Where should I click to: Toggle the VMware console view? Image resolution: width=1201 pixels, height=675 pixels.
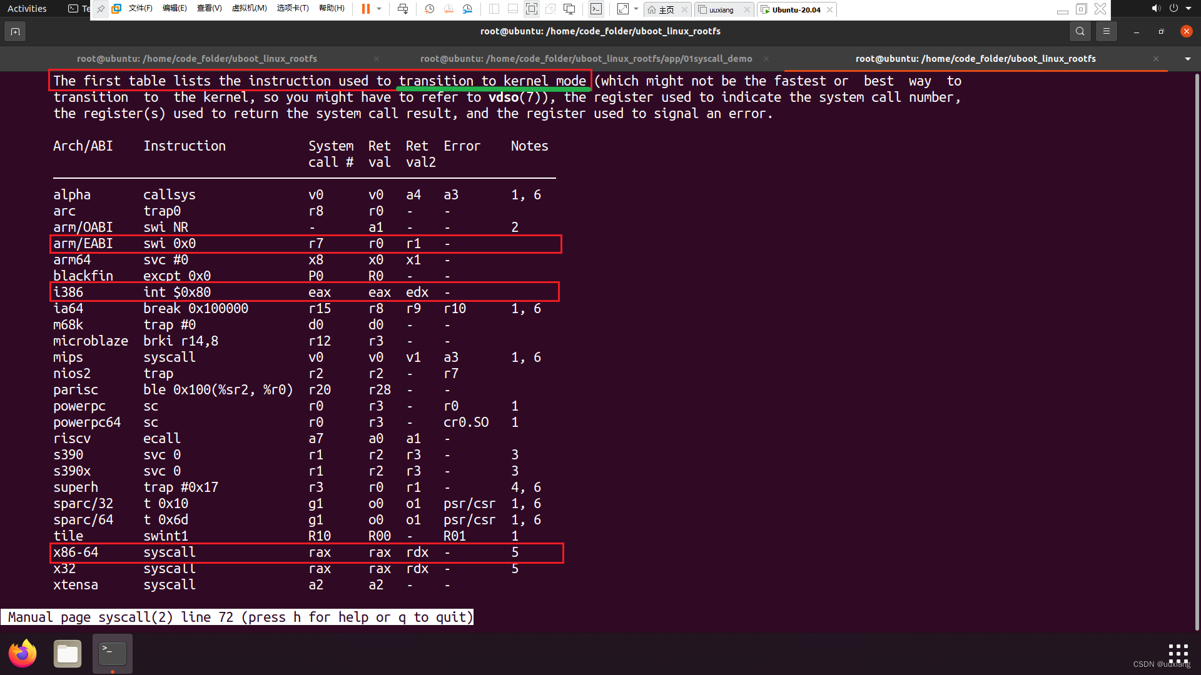[596, 9]
